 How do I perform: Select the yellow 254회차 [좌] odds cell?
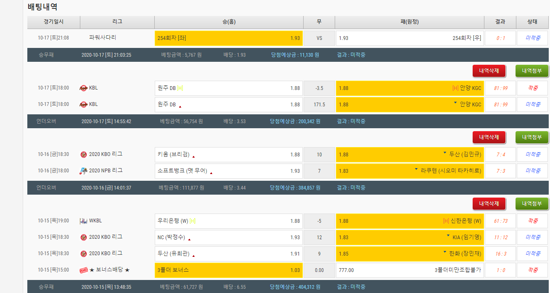tap(229, 38)
